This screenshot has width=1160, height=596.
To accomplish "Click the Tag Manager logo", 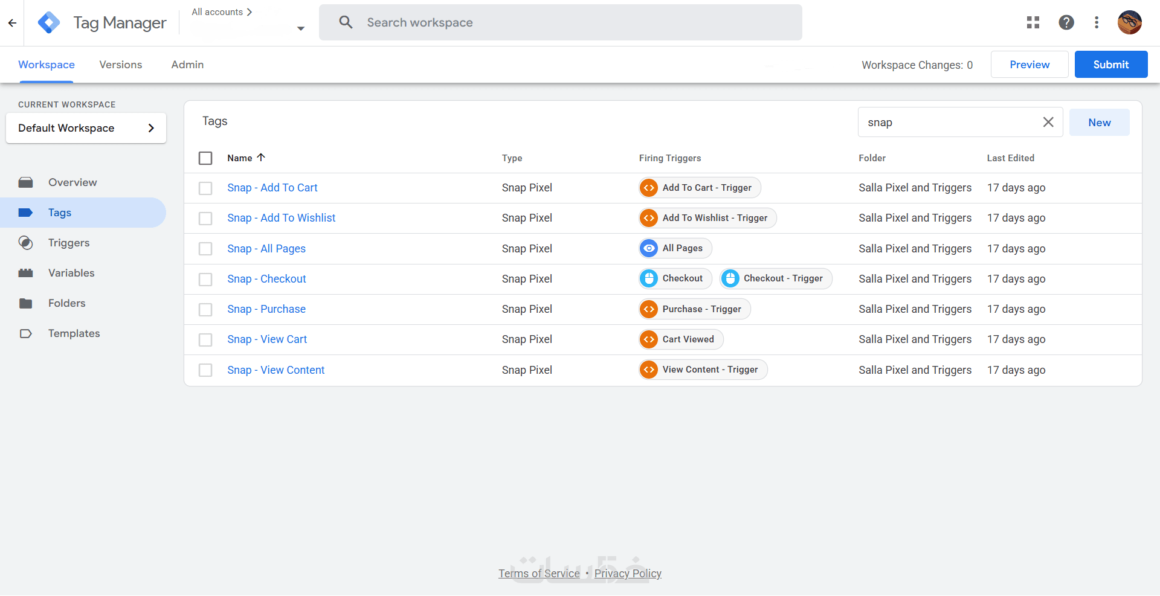I will coord(49,23).
